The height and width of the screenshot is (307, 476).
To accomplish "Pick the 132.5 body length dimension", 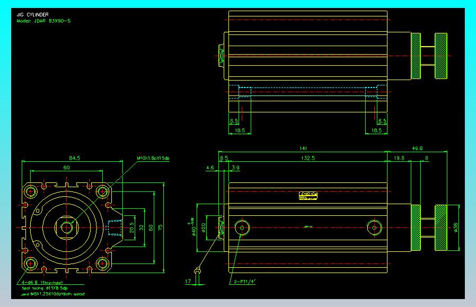I will pos(308,158).
